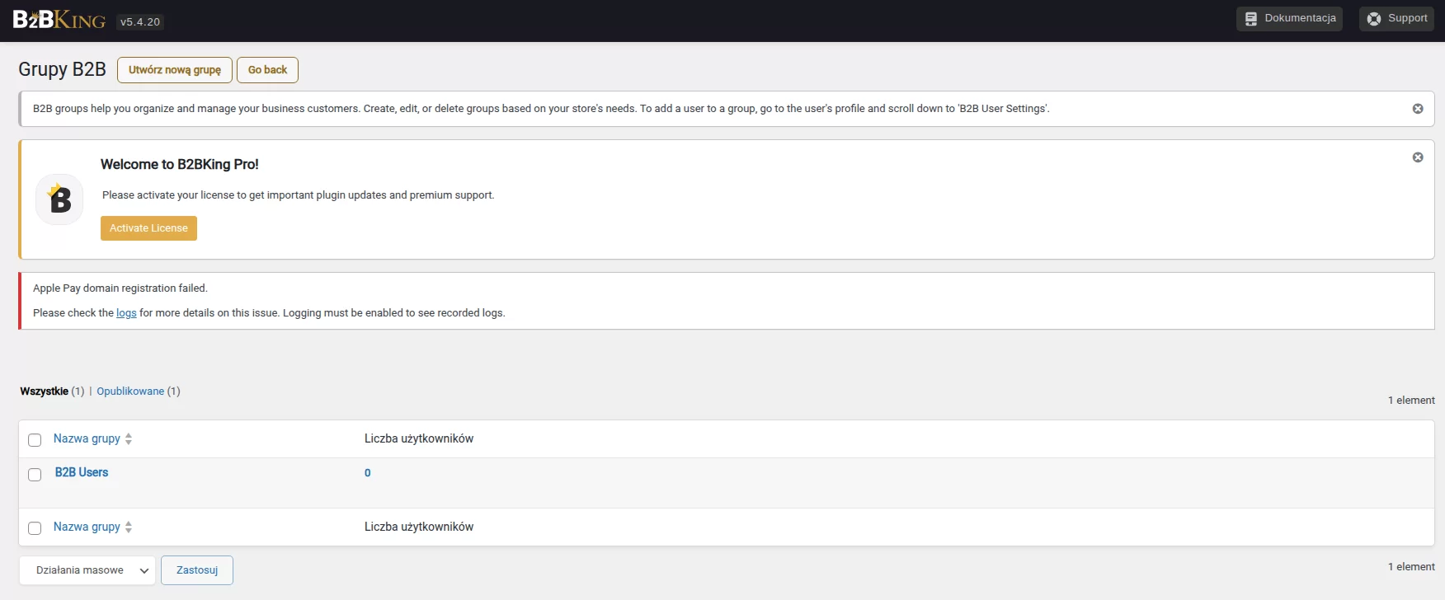Click the Activate License button
This screenshot has width=1445, height=600.
[148, 228]
